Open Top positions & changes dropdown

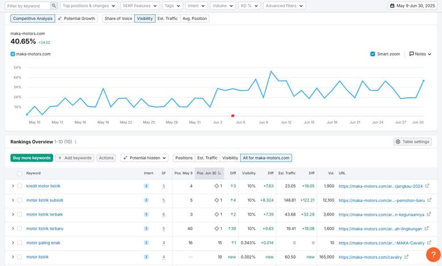89,6
